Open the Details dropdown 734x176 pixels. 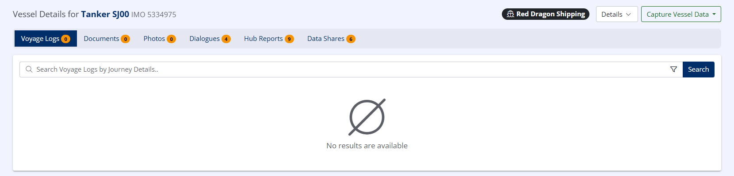coord(616,14)
